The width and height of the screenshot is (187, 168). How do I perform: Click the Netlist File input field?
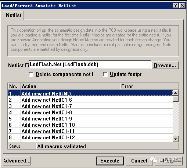tap(90, 64)
